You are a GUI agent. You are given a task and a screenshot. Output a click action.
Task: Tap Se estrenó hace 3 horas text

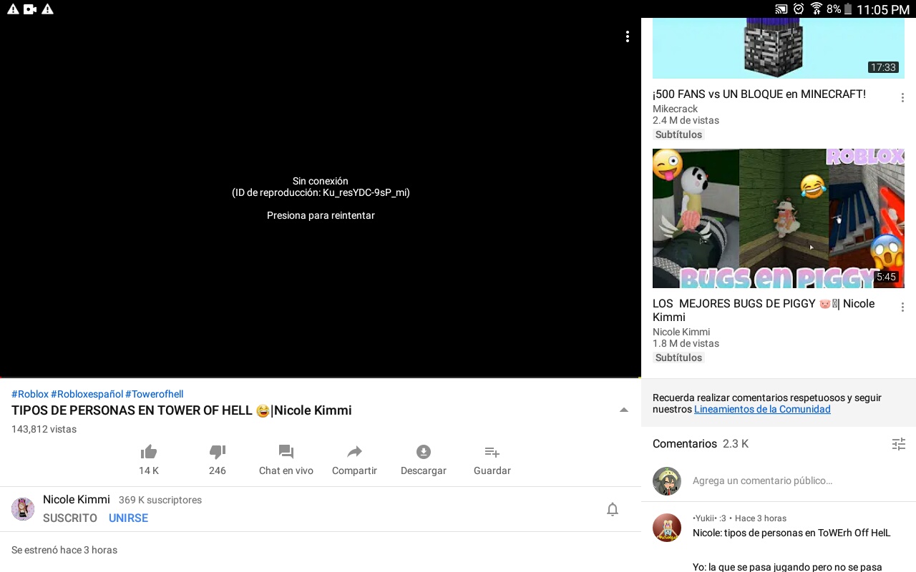click(x=64, y=551)
